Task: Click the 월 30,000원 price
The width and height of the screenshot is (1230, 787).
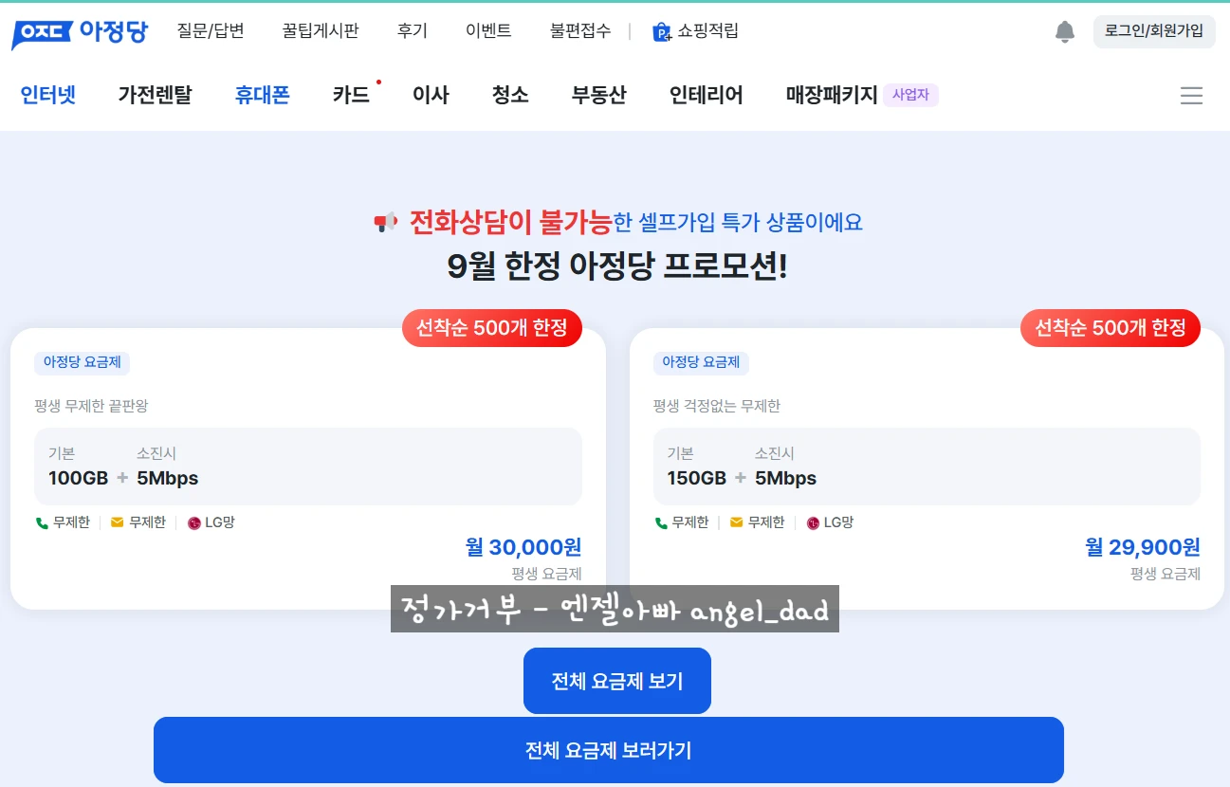Action: pos(523,547)
